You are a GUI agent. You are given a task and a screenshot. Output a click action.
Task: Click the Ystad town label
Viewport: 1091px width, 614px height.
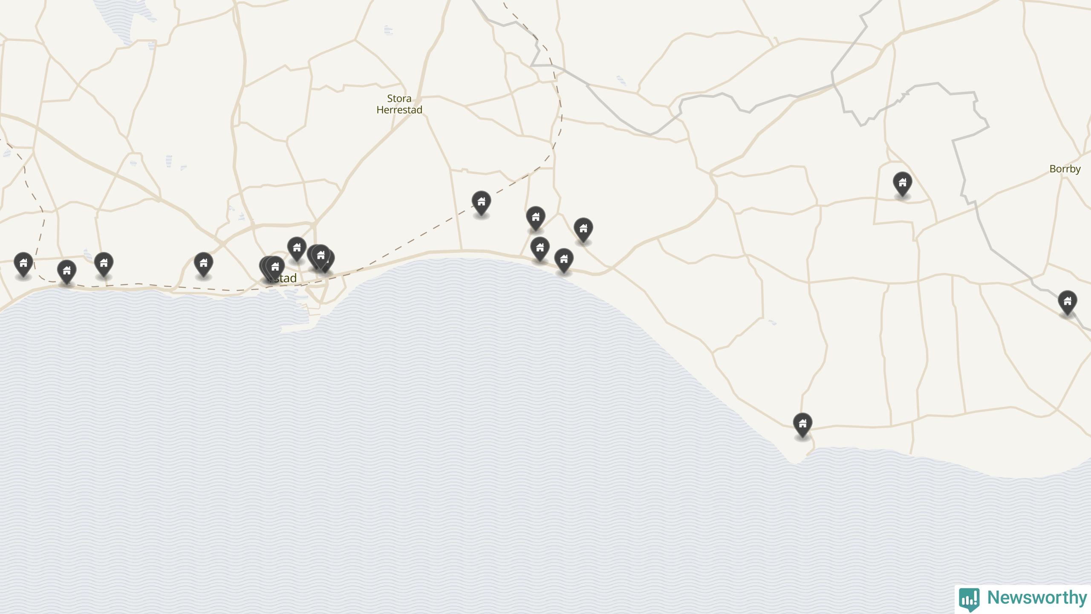click(x=283, y=278)
